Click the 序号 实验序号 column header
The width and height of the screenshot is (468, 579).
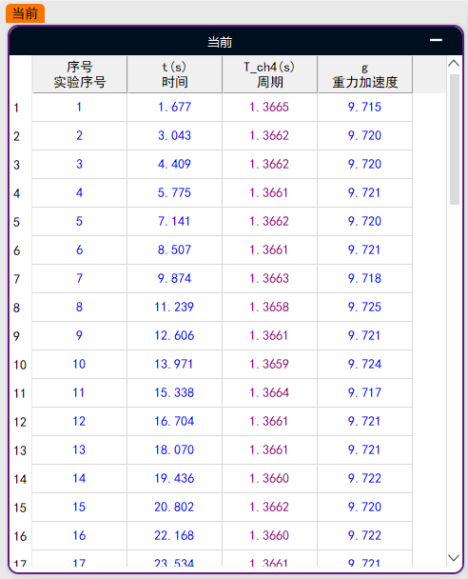tap(80, 74)
